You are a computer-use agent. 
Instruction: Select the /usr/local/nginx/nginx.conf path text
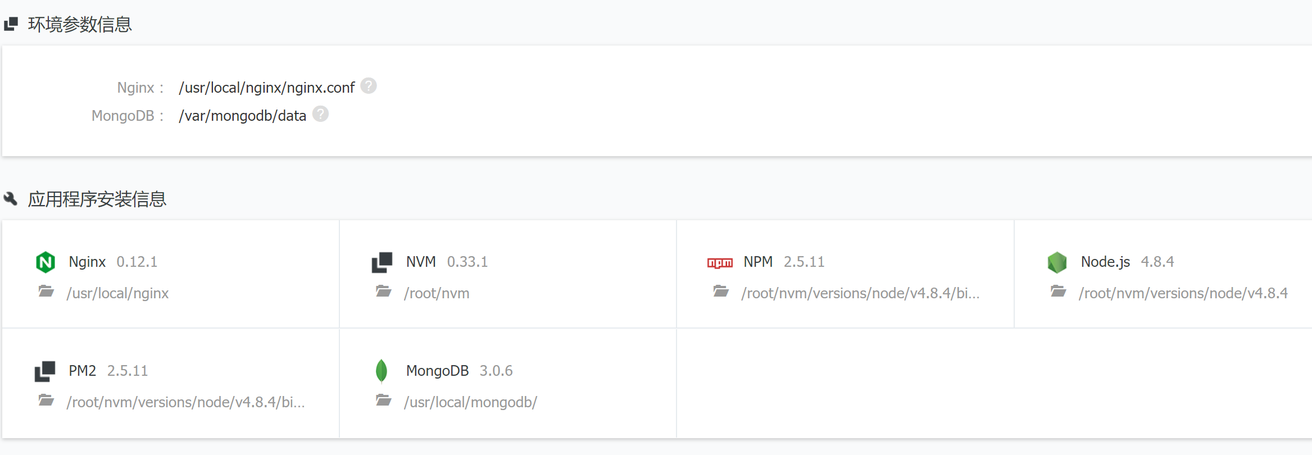266,88
